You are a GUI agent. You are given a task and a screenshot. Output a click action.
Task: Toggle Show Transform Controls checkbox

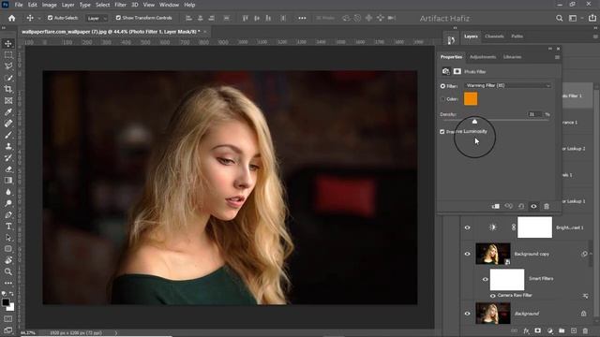(x=118, y=18)
